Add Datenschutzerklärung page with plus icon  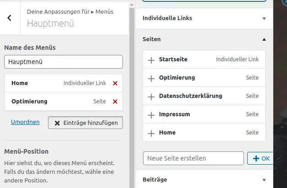[x=151, y=97]
